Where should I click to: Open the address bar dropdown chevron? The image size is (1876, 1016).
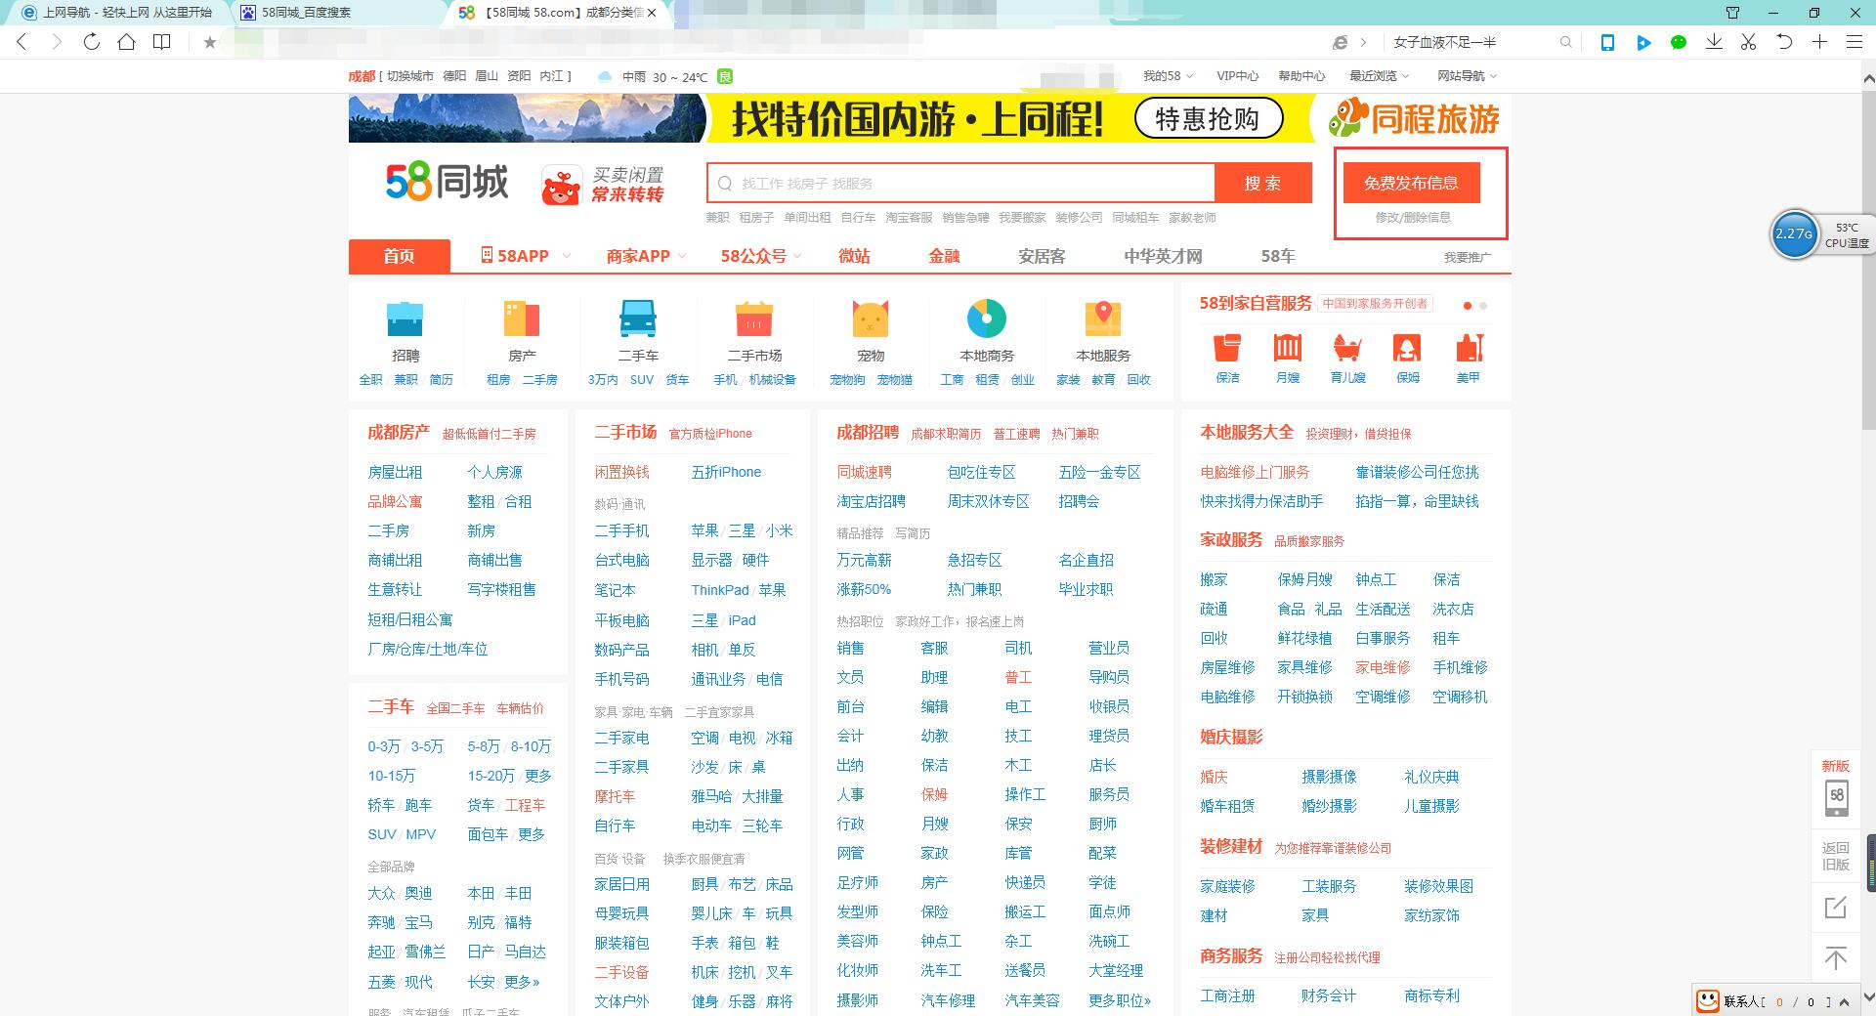click(1364, 42)
